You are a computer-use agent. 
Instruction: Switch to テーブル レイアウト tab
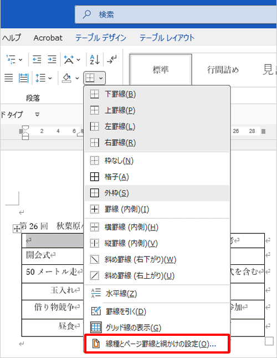(167, 38)
